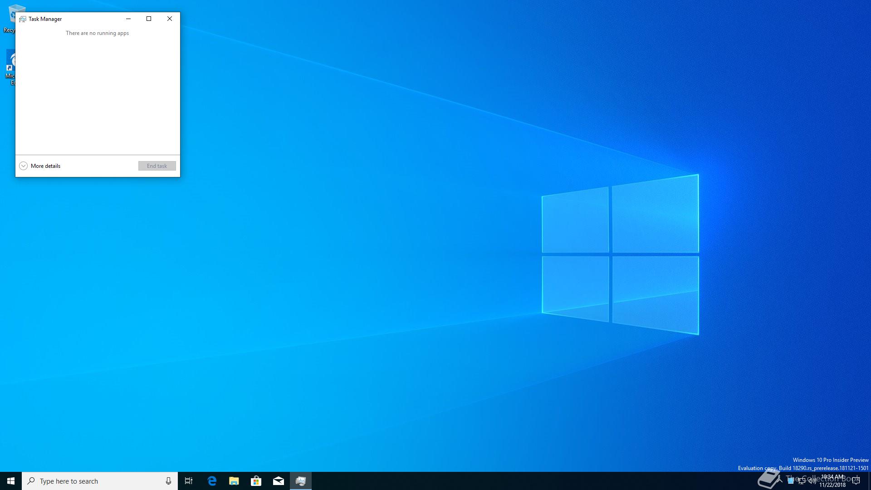Click the microphone icon in search box
Viewport: 871px width, 490px height.
[x=168, y=481]
